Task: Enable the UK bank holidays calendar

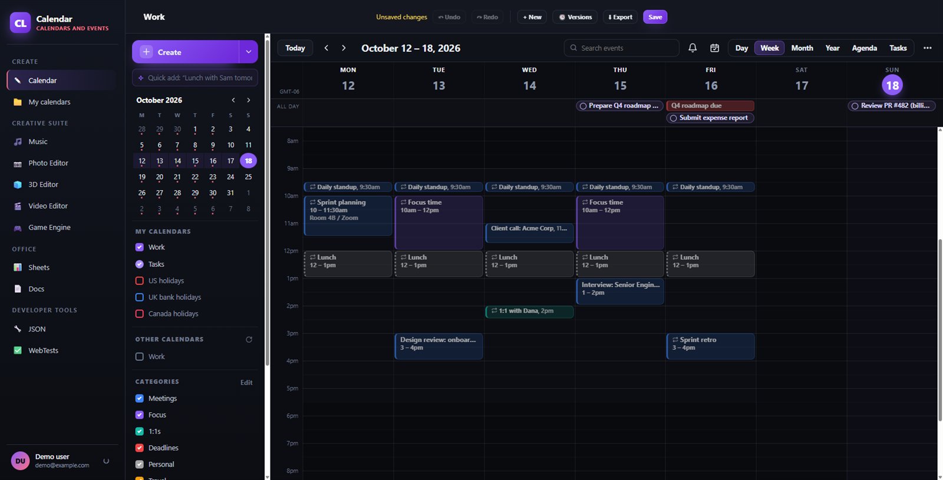Action: click(x=140, y=297)
